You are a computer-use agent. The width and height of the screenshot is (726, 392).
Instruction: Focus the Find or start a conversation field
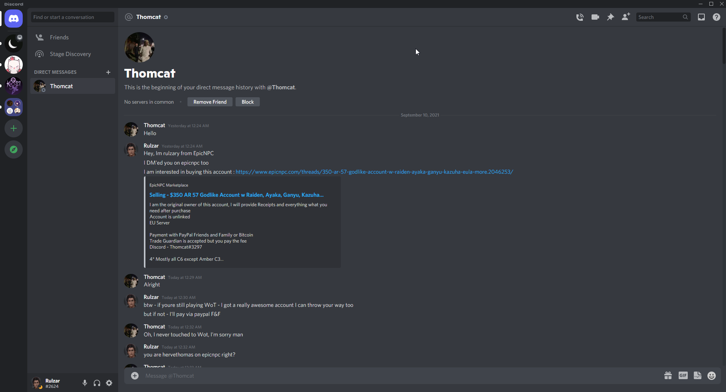(x=73, y=17)
